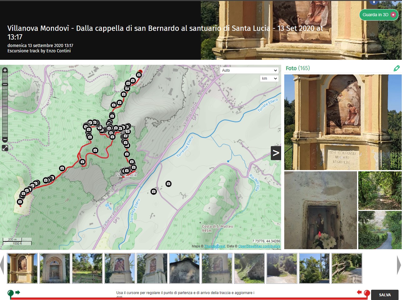Click the southwestern-most camera marker on track

tap(20, 202)
